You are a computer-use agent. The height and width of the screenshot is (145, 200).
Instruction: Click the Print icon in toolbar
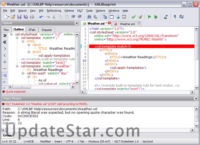(32, 17)
